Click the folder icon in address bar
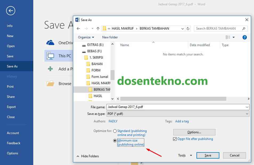254x165 pixels. pyautogui.click(x=104, y=29)
